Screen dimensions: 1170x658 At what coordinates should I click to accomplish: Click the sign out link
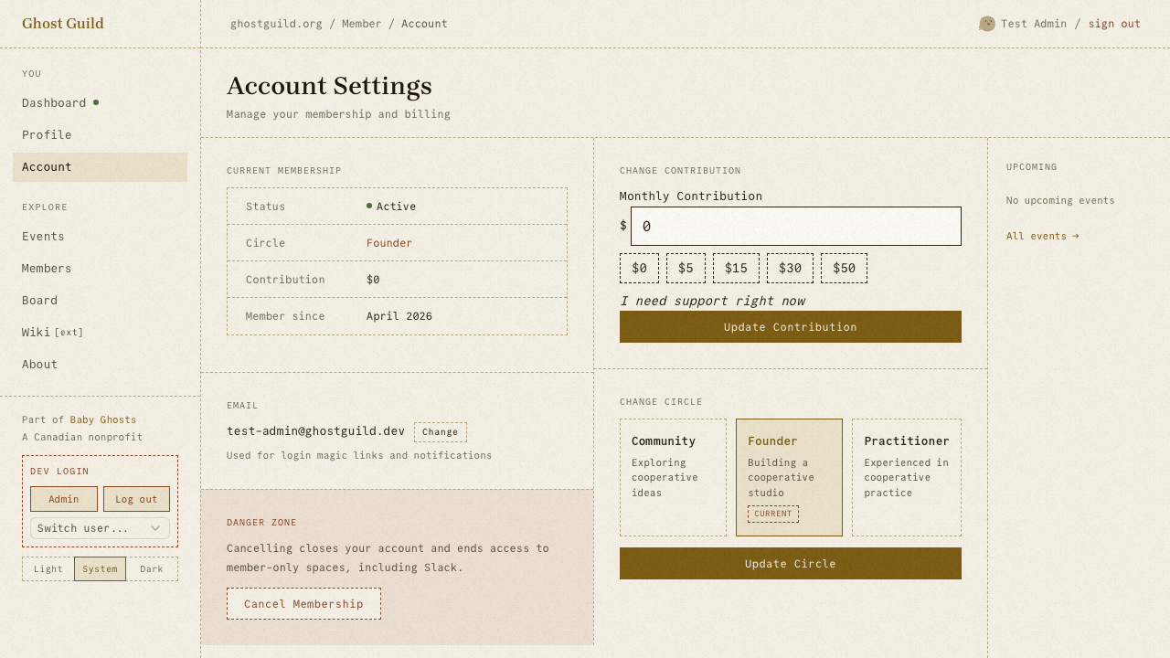point(1114,24)
